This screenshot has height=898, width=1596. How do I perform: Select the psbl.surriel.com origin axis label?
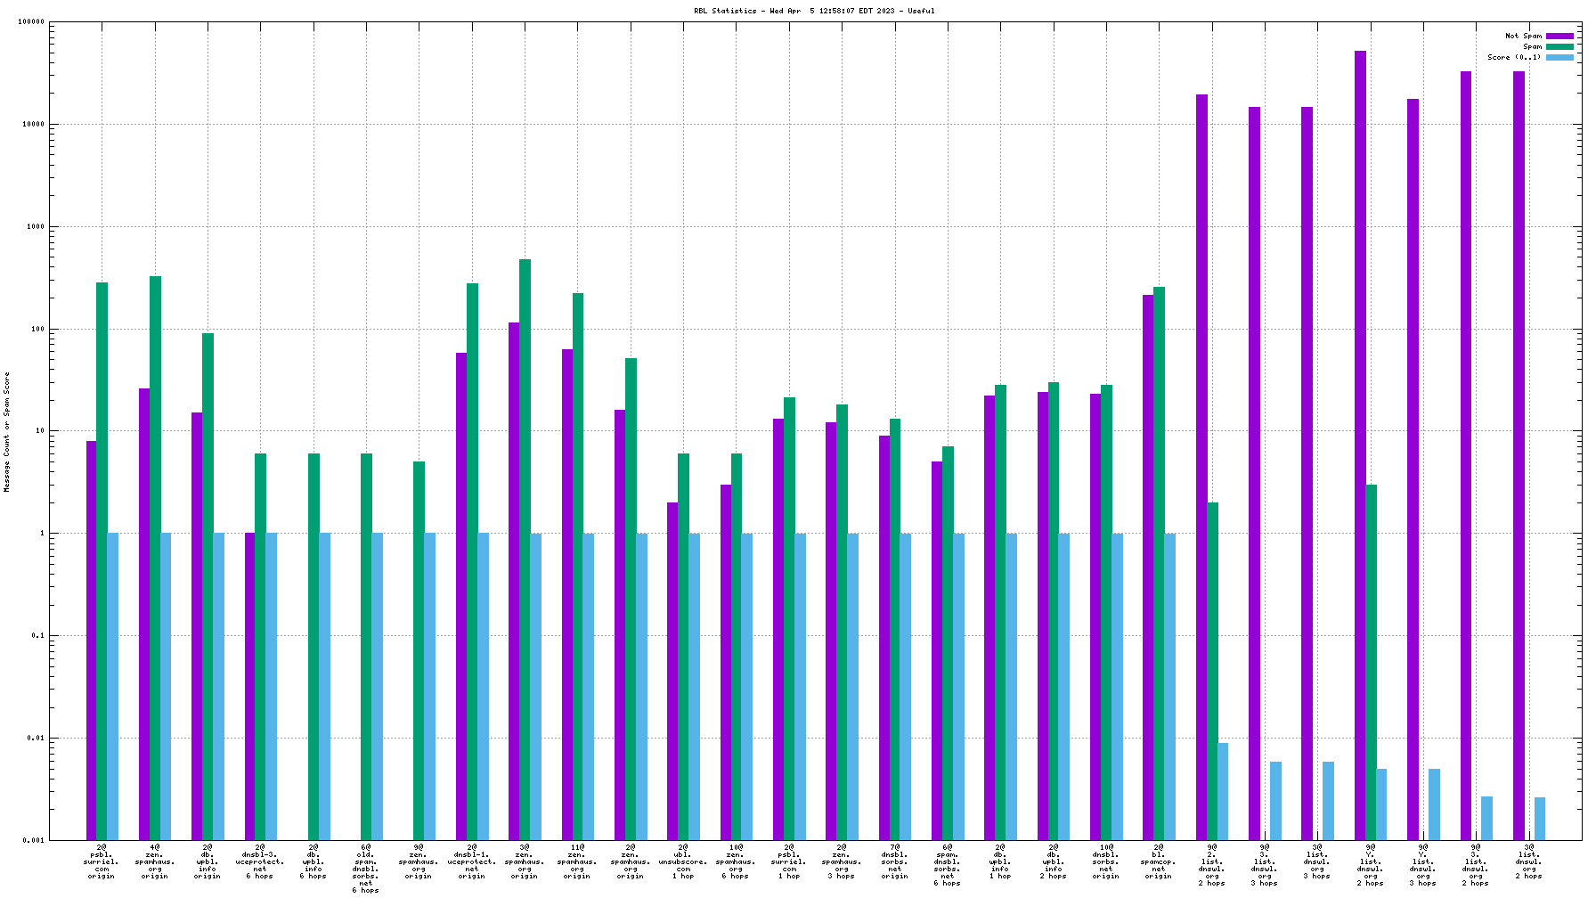click(x=102, y=861)
